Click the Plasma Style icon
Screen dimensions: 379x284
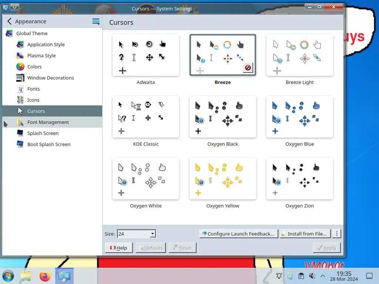20,55
